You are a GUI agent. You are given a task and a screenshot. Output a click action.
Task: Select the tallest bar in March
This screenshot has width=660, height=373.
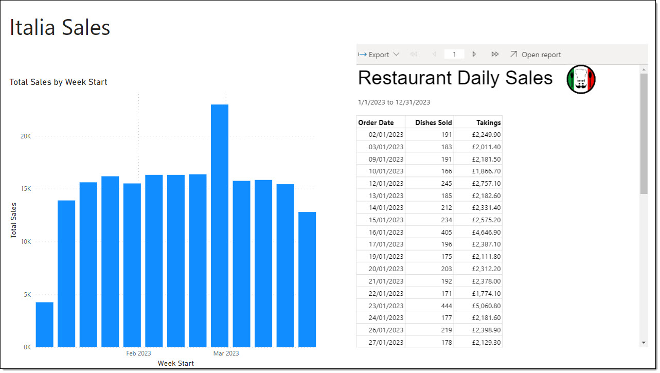click(220, 226)
